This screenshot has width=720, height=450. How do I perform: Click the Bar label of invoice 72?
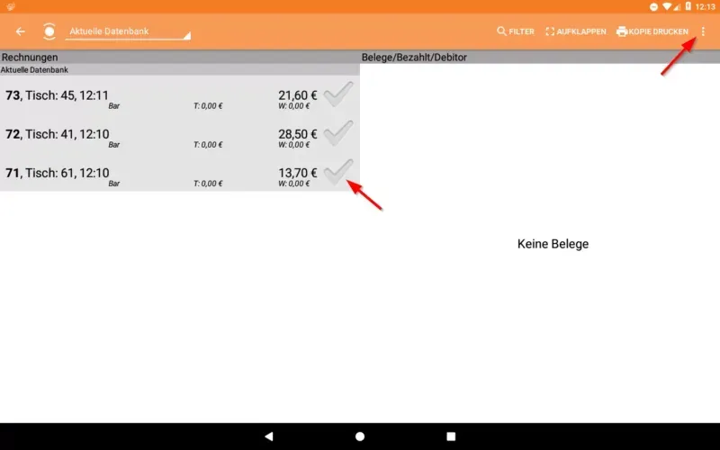click(x=114, y=145)
